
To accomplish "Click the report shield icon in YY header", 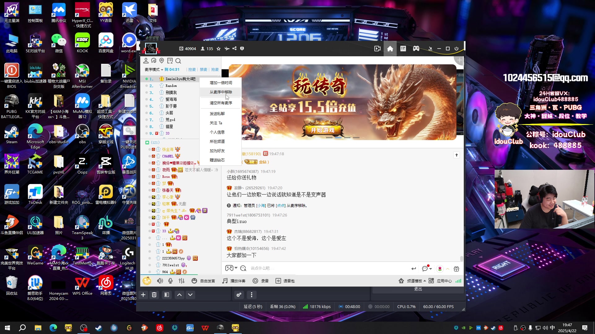I will (242, 49).
